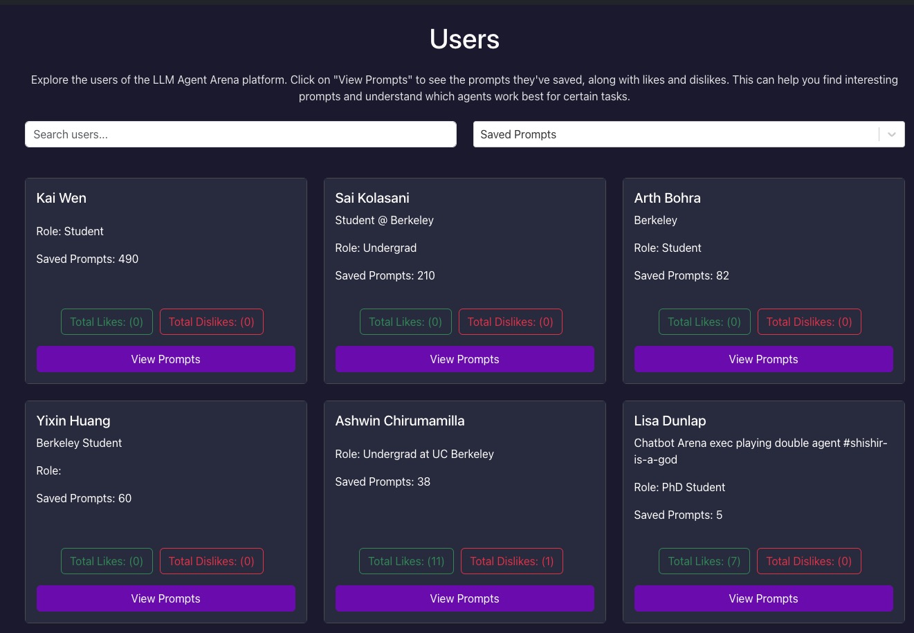
Task: View prompts for Lisa Dunlap
Action: (763, 598)
